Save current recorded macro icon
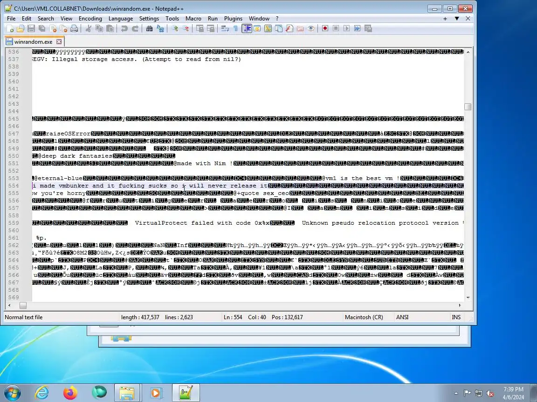Image resolution: width=537 pixels, height=402 pixels. click(x=368, y=29)
